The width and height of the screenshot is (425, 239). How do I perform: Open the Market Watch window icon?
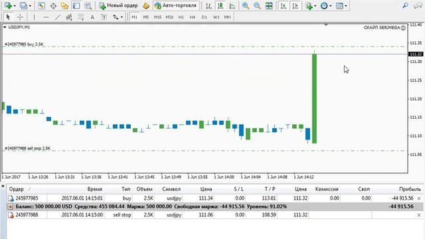pos(41,5)
